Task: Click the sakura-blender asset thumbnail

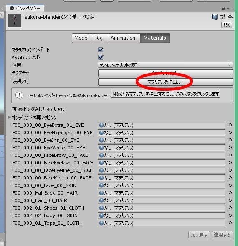Action: 15,20
